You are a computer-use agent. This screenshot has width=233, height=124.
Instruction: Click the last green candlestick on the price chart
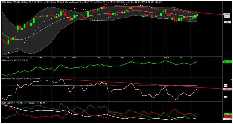(197, 15)
